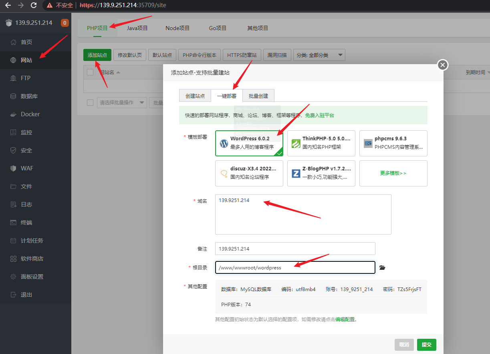The image size is (490, 354).
Task: Click the ThinkPHP logo icon
Action: click(x=296, y=143)
